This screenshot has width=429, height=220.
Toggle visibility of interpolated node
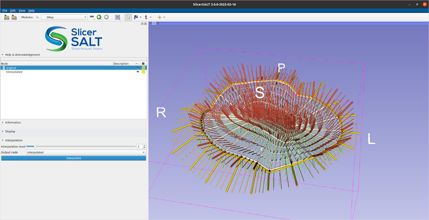pos(138,72)
